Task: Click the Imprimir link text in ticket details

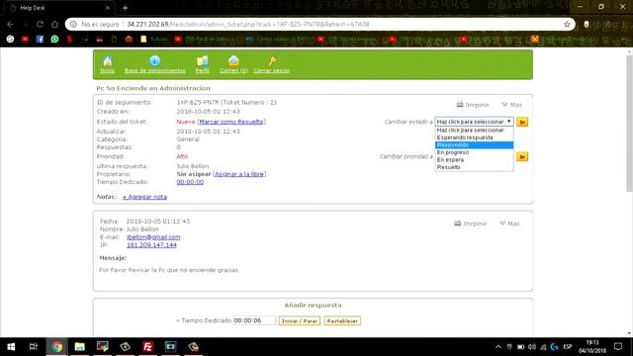Action: click(477, 105)
